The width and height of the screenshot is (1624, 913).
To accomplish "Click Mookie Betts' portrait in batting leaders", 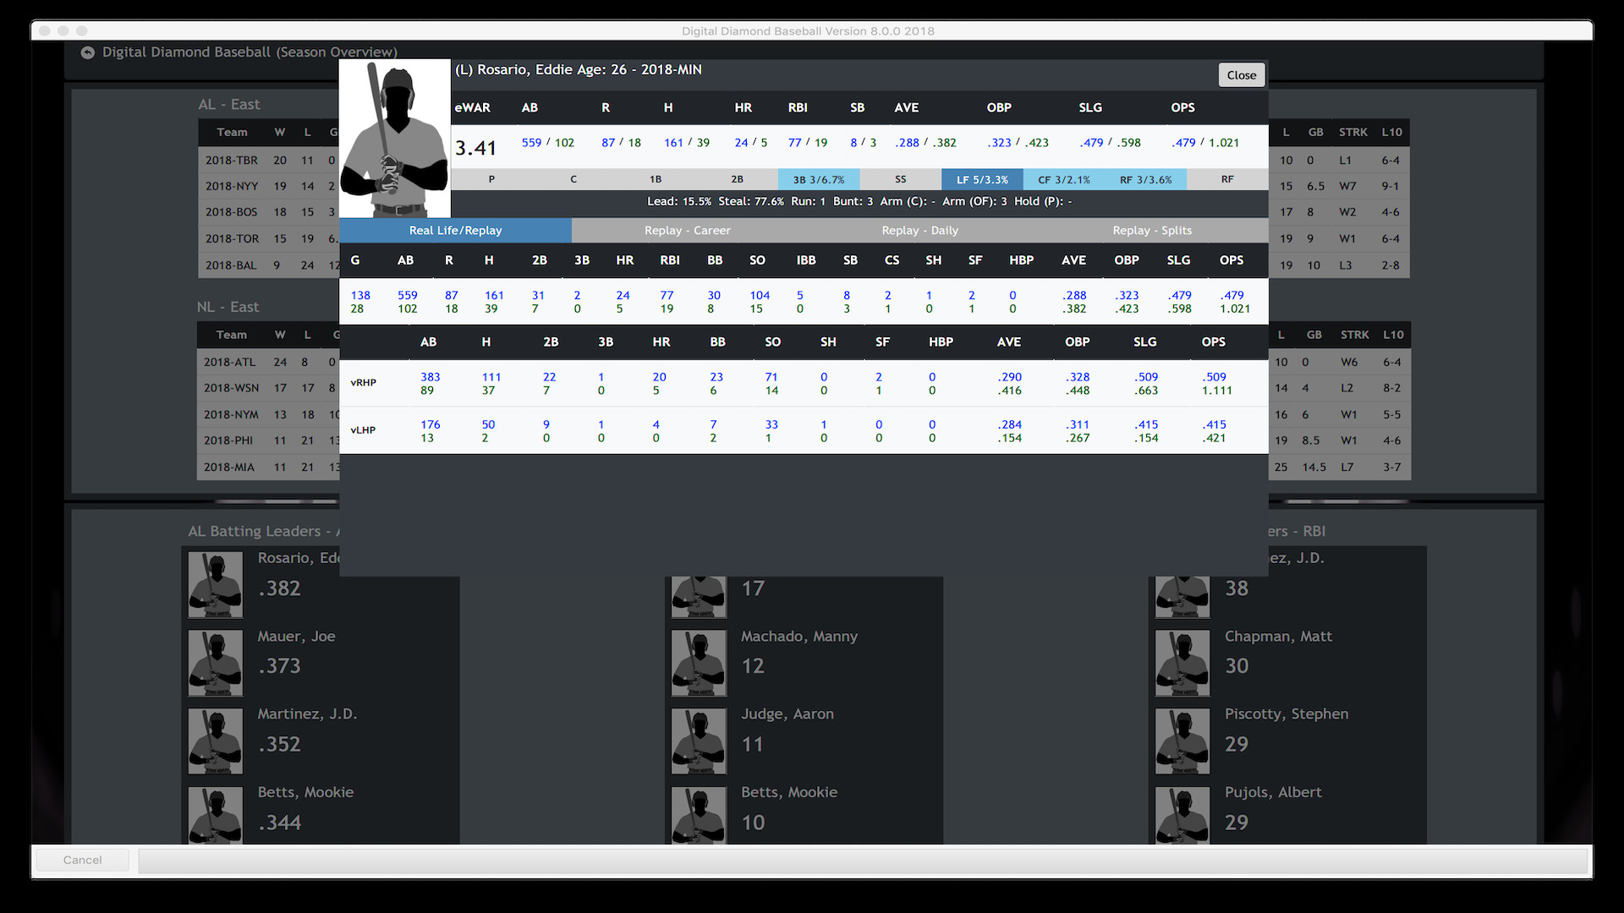I will [215, 815].
